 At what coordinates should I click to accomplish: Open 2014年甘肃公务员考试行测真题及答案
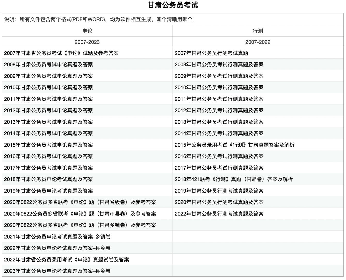[x=219, y=133]
